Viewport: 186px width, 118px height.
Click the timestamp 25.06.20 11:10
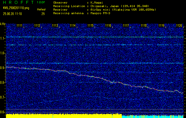pyautogui.click(x=12, y=14)
